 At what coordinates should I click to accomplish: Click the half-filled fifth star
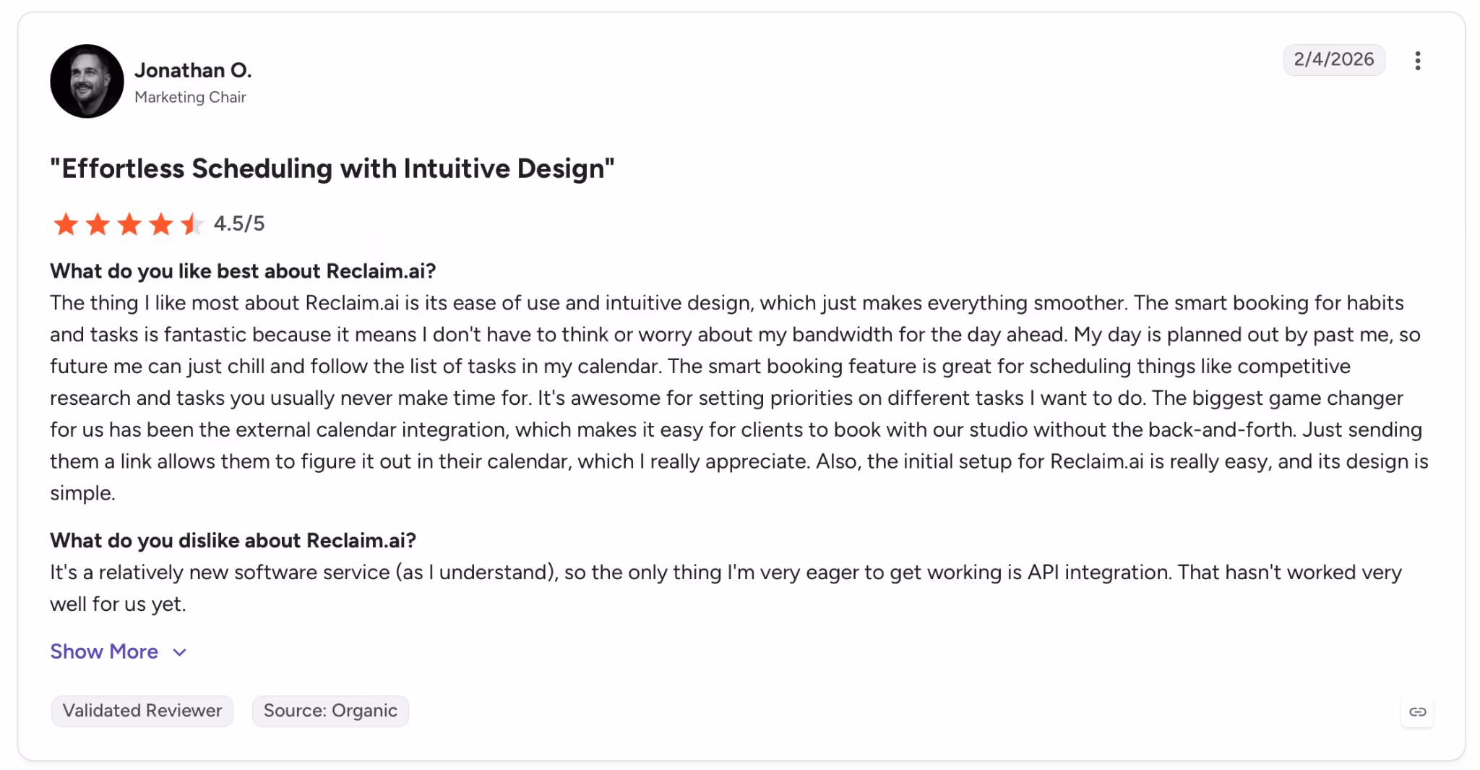click(x=192, y=224)
